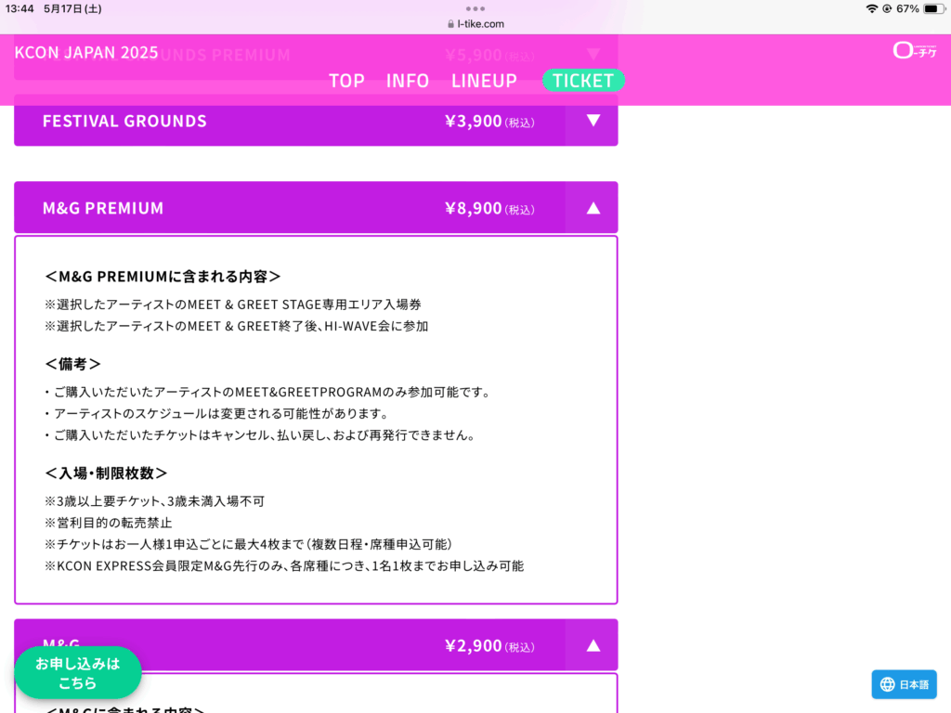Tap the battery indicator icon

[x=934, y=8]
